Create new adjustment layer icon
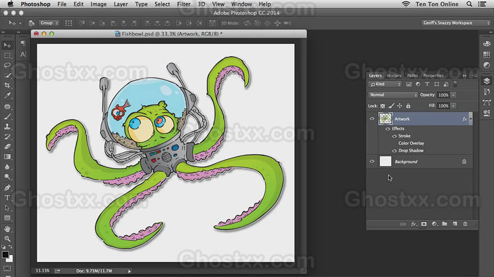The image size is (494, 277). pos(434,224)
